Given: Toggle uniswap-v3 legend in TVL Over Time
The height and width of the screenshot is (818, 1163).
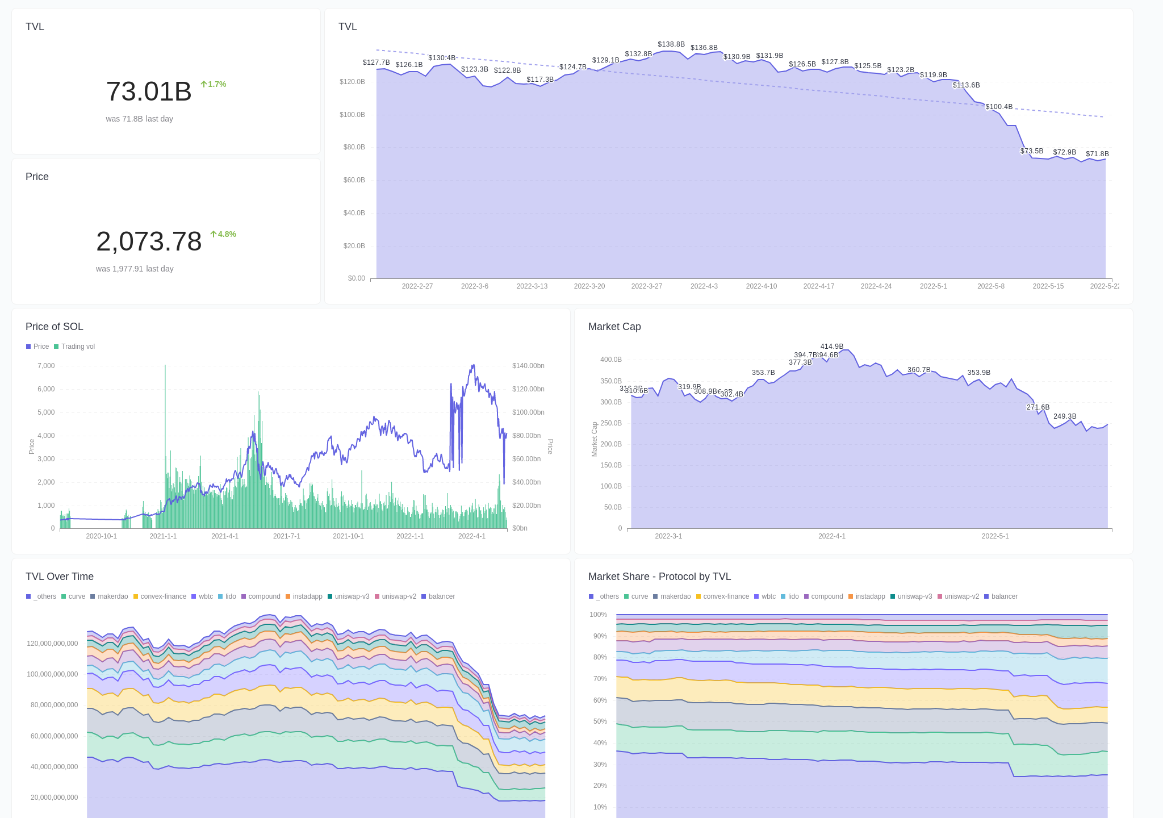Looking at the screenshot, I should tap(348, 596).
